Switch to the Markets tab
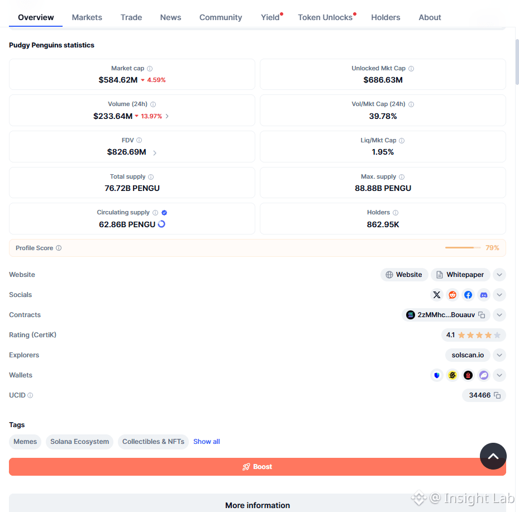The height and width of the screenshot is (512, 519). tap(87, 17)
